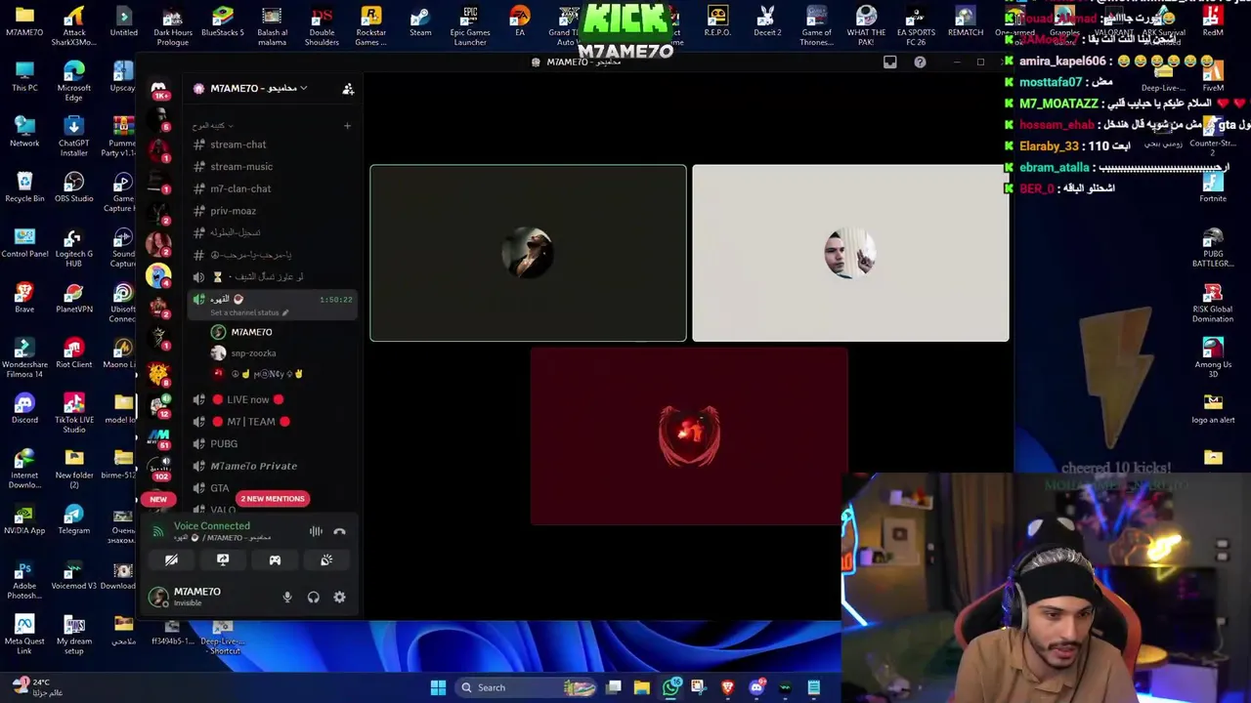Open Discord help question mark icon

(x=920, y=62)
